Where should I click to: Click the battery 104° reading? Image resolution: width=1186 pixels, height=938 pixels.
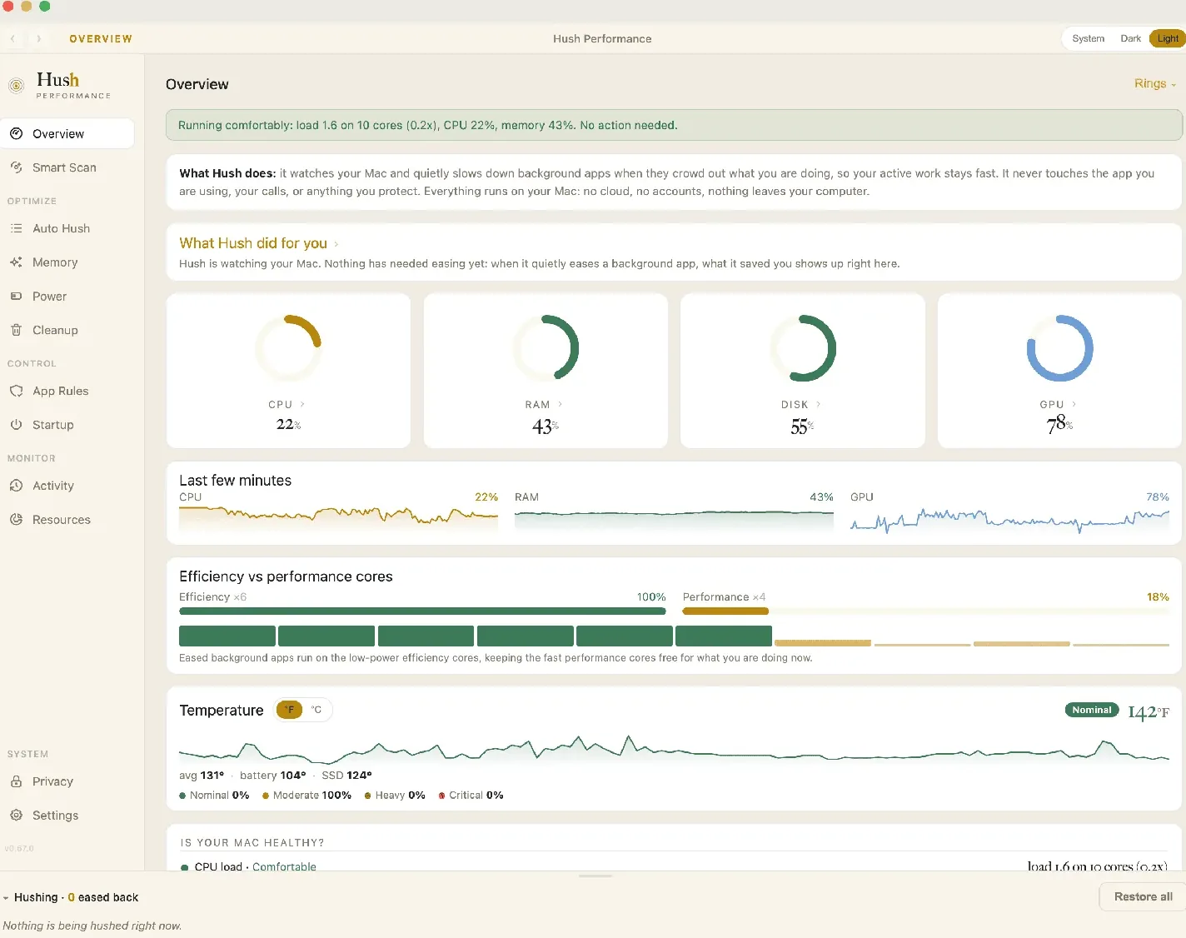pos(272,776)
